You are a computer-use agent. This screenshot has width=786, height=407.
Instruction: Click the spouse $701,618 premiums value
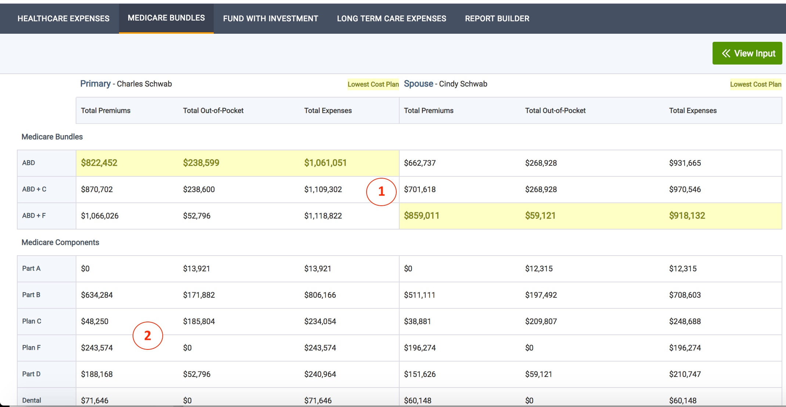coord(420,189)
